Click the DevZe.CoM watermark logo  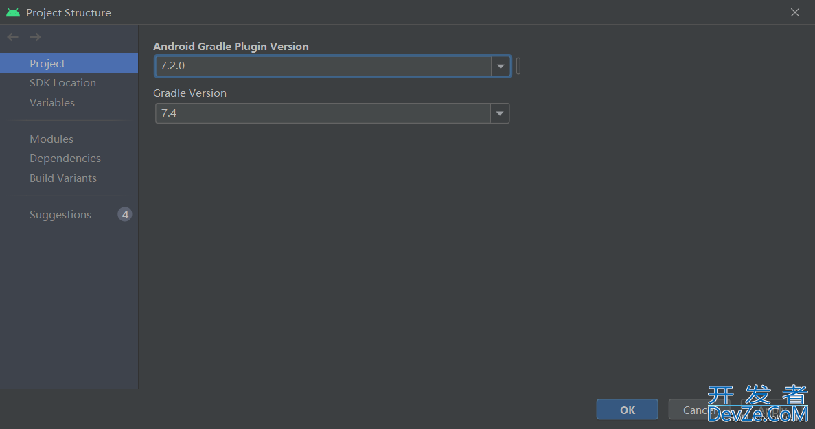[758, 404]
